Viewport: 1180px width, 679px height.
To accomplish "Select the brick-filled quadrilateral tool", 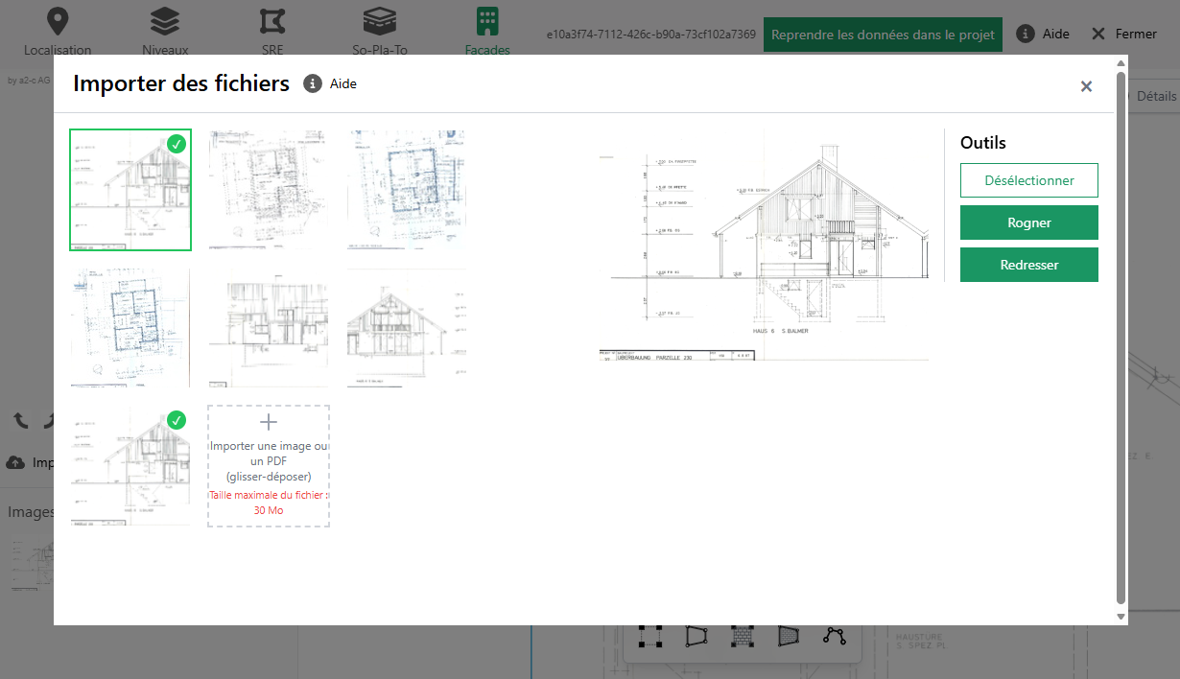I will pos(789,636).
